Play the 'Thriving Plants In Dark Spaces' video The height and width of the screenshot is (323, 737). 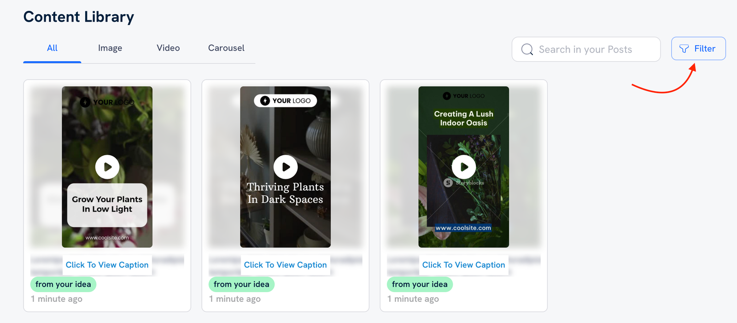coord(285,167)
